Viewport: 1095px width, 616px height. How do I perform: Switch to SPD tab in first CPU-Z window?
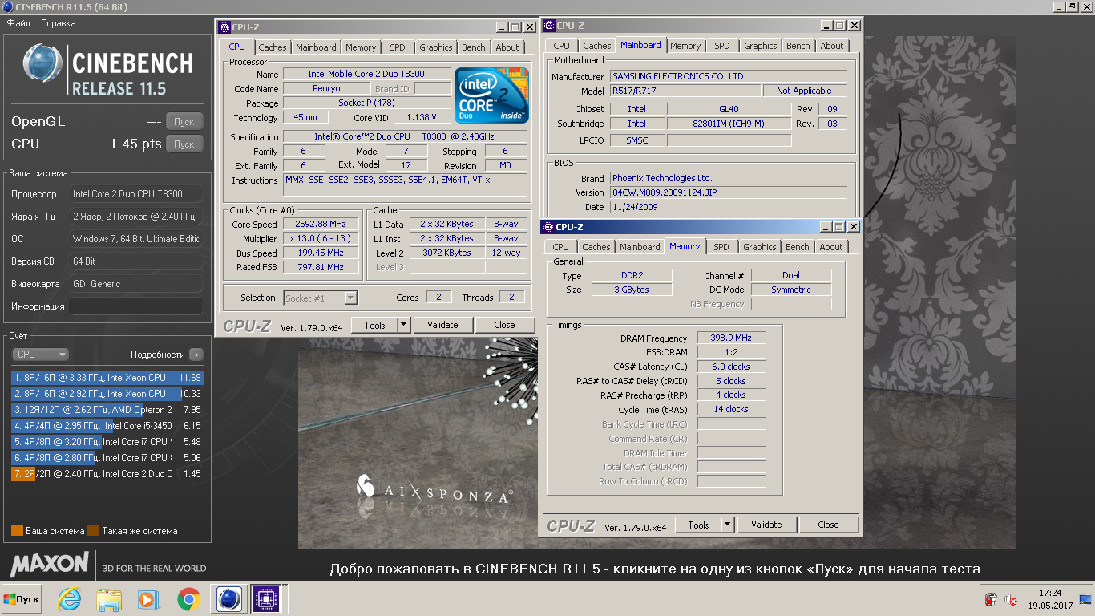pyautogui.click(x=398, y=47)
